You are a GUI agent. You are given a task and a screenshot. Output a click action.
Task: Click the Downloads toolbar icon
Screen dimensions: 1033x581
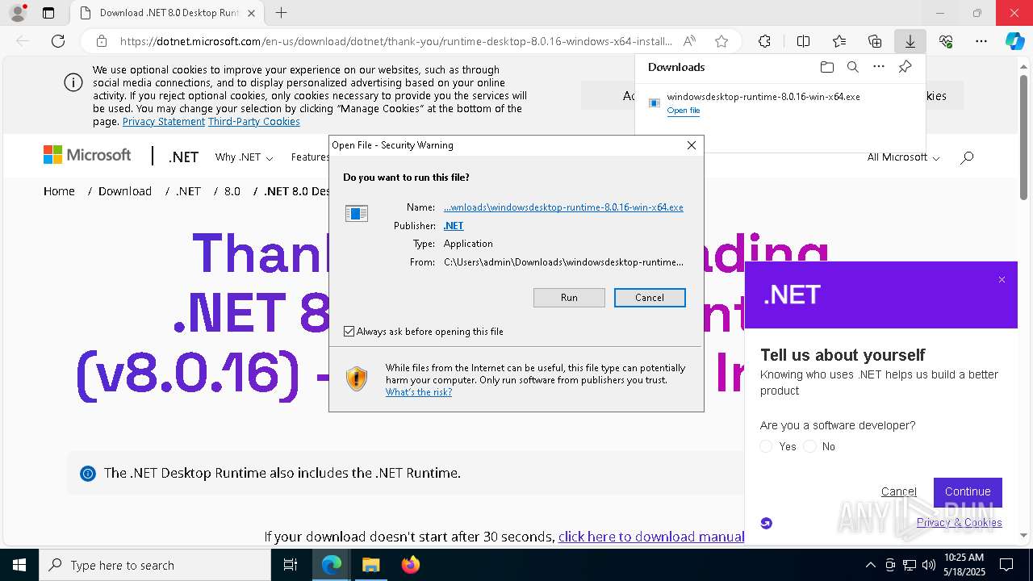910,41
